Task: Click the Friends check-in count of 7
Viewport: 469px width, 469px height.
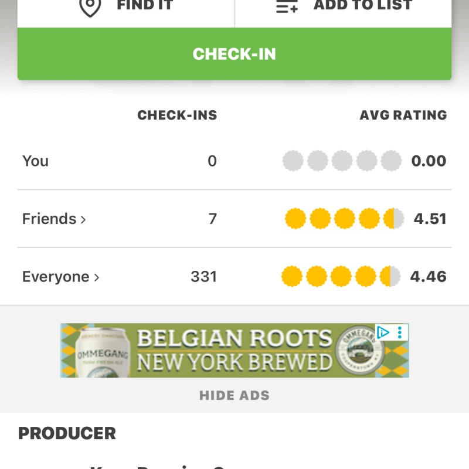Action: coord(212,218)
